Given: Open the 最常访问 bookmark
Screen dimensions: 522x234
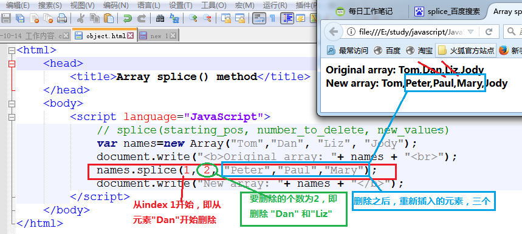Looking at the screenshot, I should click(x=347, y=50).
